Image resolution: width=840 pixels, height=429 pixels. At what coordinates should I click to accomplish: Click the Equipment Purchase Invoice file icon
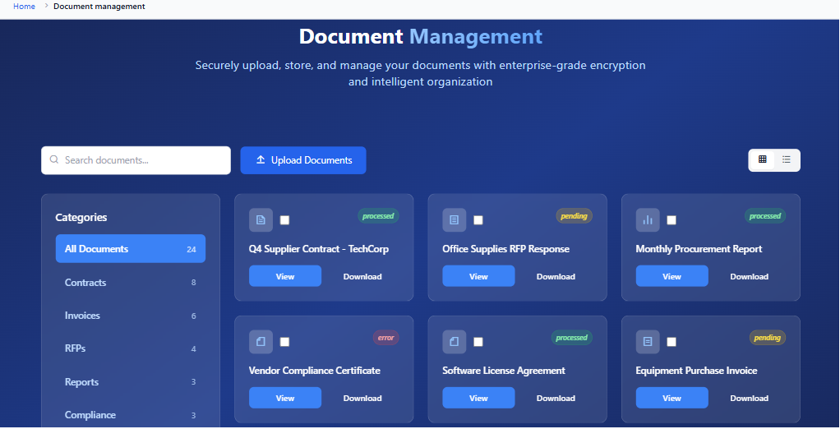click(648, 342)
